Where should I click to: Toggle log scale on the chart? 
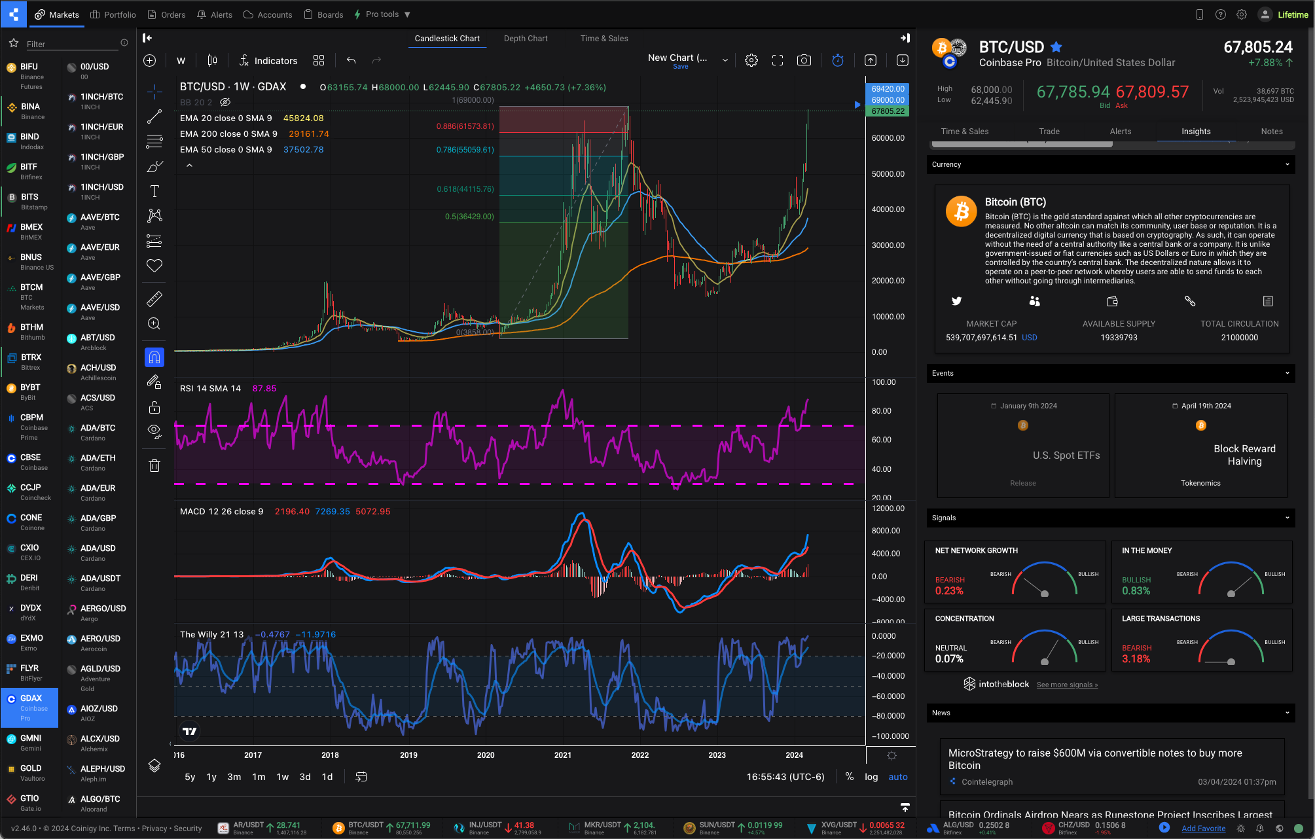tap(871, 777)
